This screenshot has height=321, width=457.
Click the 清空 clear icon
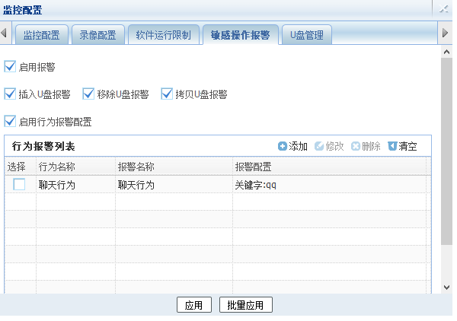click(x=392, y=146)
